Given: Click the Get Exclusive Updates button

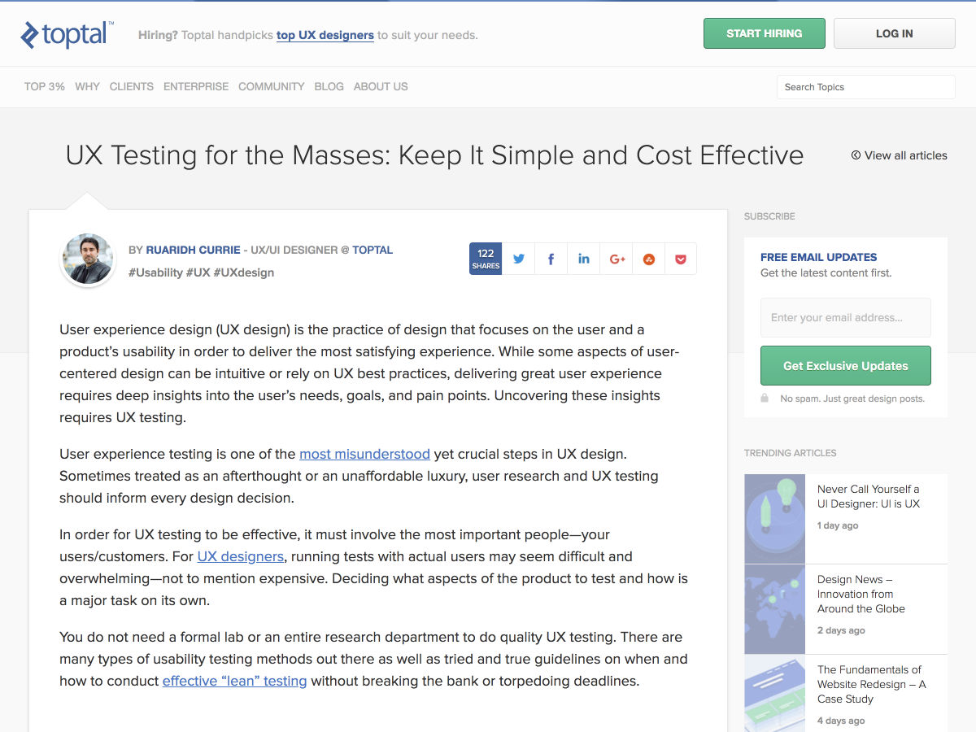Looking at the screenshot, I should 846,366.
